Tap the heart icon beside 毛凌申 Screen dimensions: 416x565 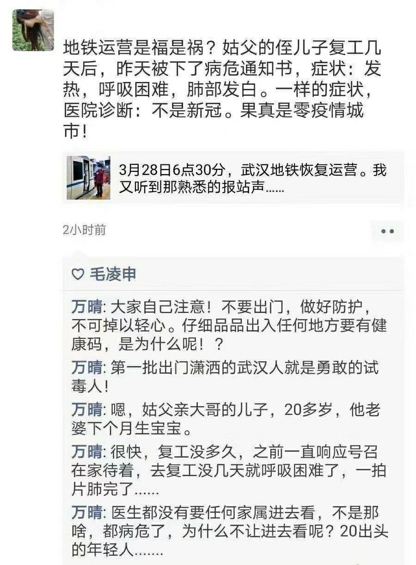click(77, 274)
